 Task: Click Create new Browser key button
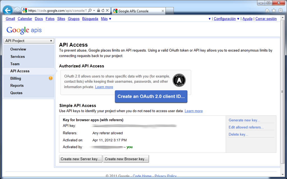click(126, 159)
